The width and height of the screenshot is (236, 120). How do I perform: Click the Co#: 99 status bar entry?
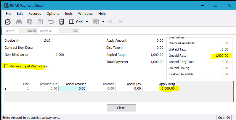[x=224, y=117]
